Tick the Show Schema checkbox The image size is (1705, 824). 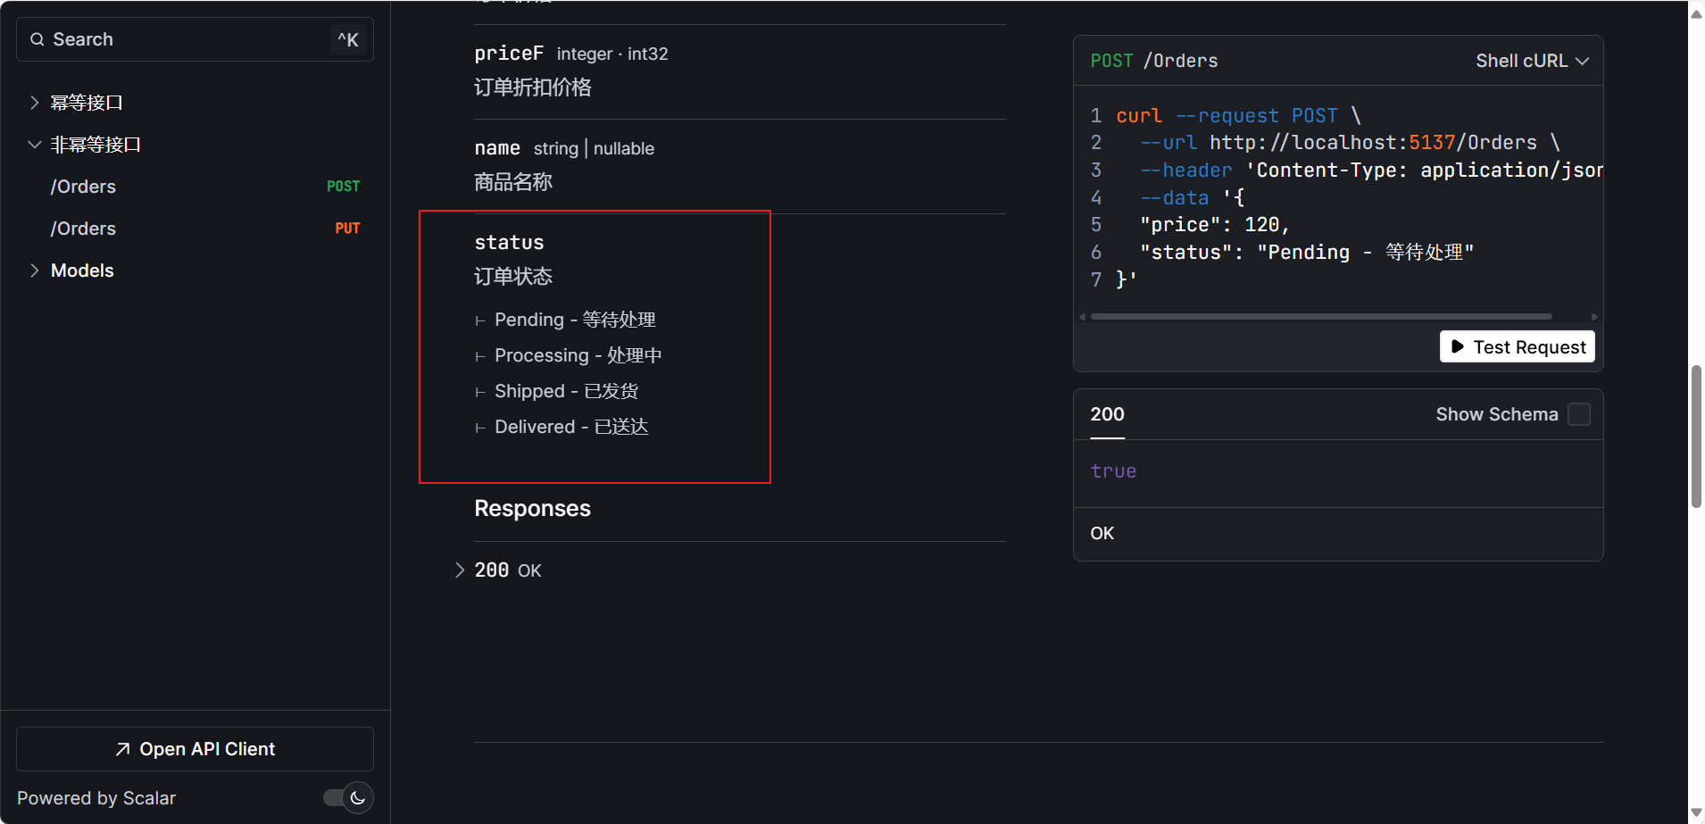[1578, 414]
